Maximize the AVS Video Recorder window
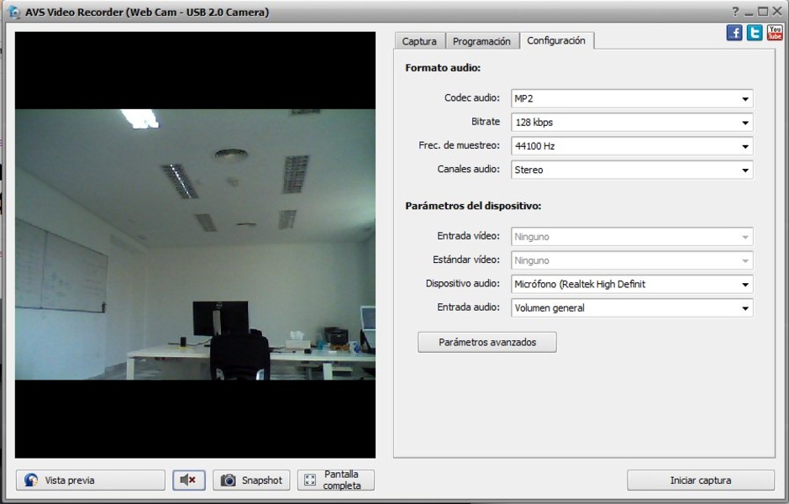This screenshot has width=789, height=504. [763, 12]
